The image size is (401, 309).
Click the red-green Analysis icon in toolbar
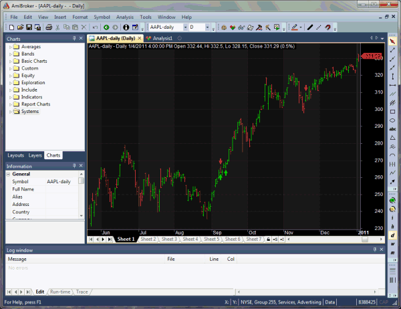tap(233, 27)
